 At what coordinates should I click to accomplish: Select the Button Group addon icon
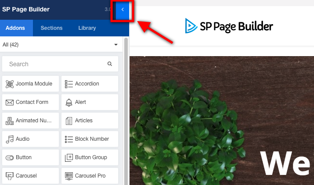click(69, 157)
